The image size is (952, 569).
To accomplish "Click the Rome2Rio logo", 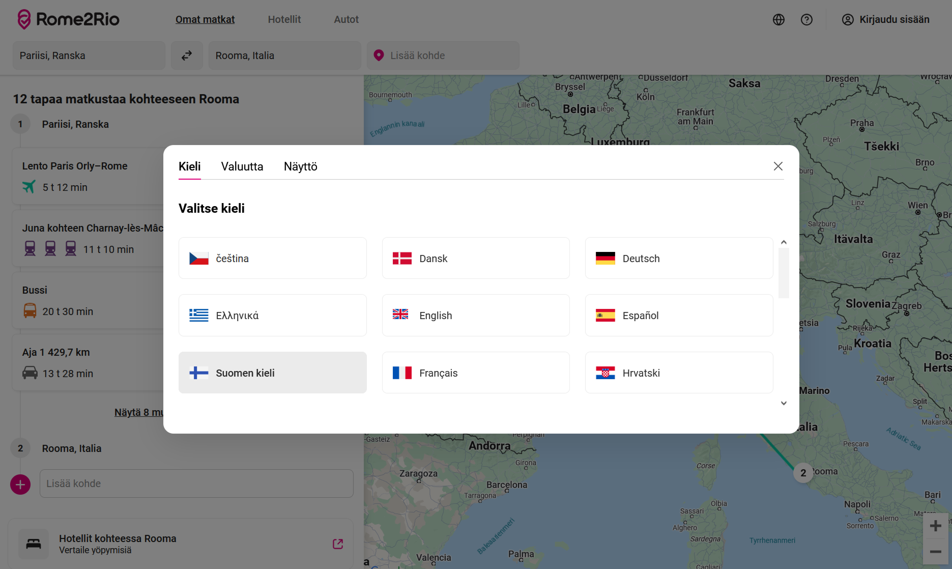I will point(68,19).
